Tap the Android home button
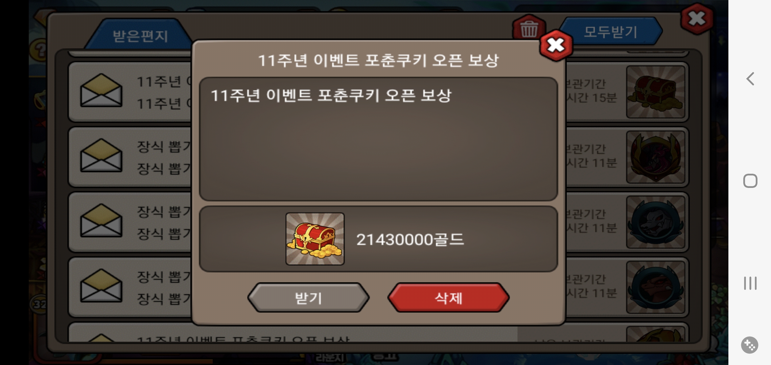 click(750, 181)
